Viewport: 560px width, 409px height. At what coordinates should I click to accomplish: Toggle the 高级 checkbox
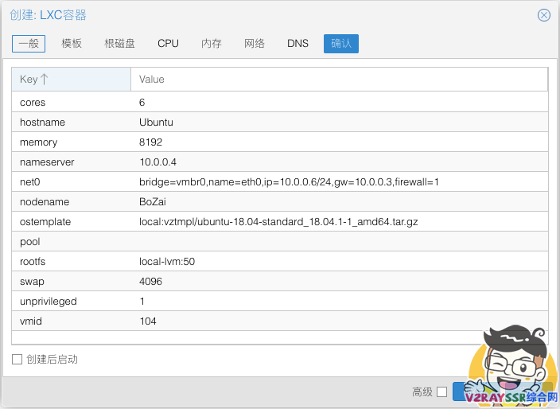(441, 391)
